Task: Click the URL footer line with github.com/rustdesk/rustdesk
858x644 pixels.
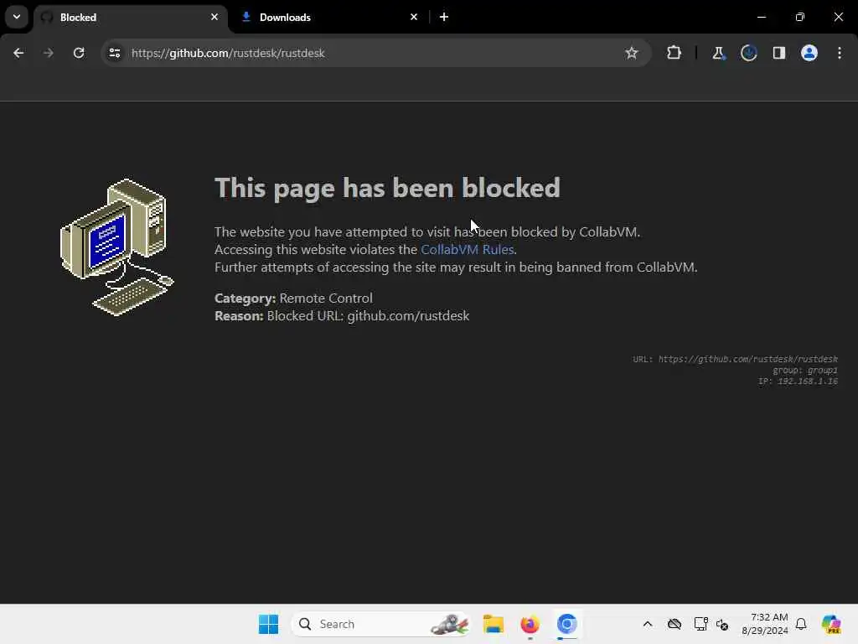Action: coord(735,359)
